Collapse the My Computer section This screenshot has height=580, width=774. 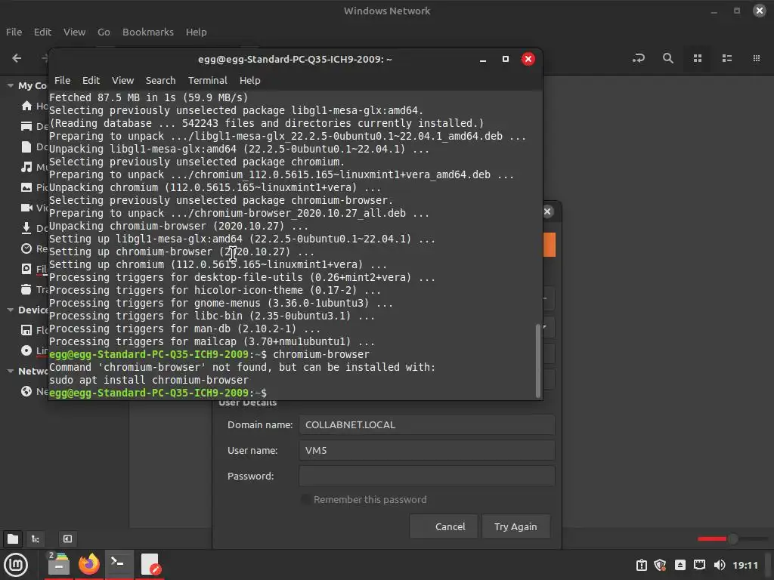[x=10, y=85]
